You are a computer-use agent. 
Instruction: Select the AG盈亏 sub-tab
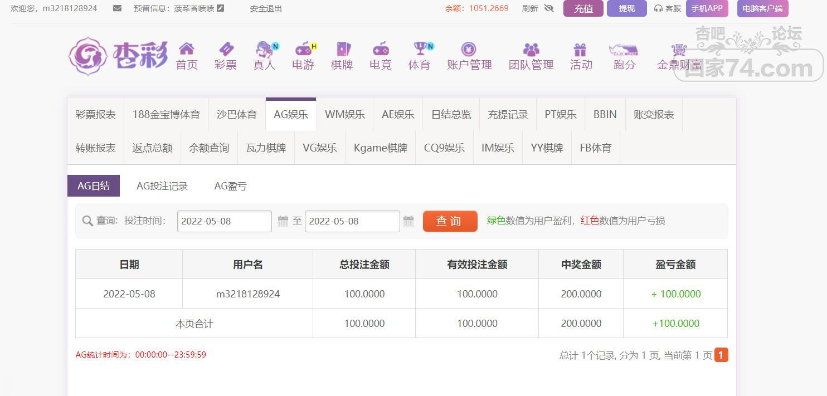point(230,186)
